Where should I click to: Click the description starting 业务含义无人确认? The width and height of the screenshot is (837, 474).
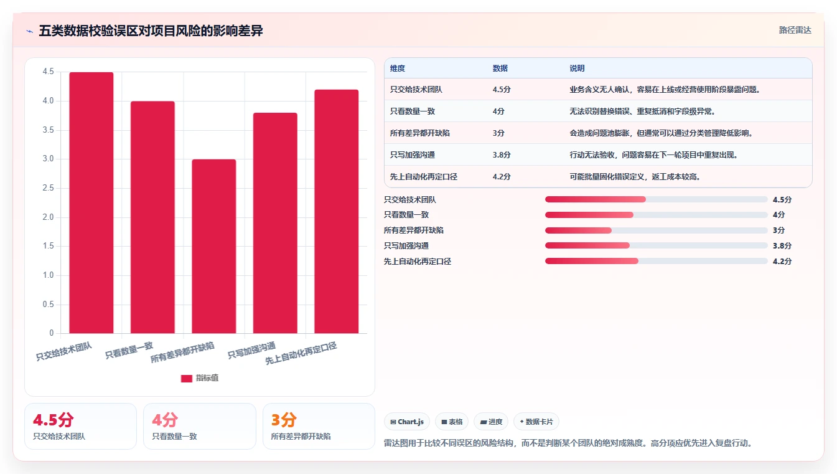pos(665,90)
